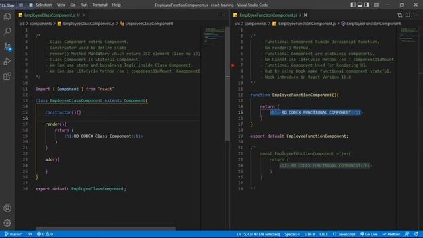Screen dimensions: 423x238
Task: Open the Selection menu
Action: coord(44,5)
